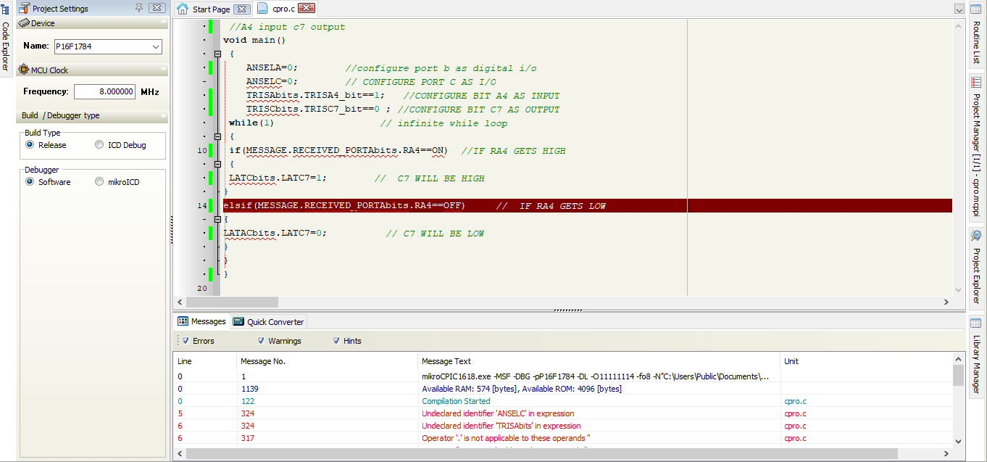Click the LATACbits.LATC7=0; code line
The image size is (987, 462).
pos(275,234)
